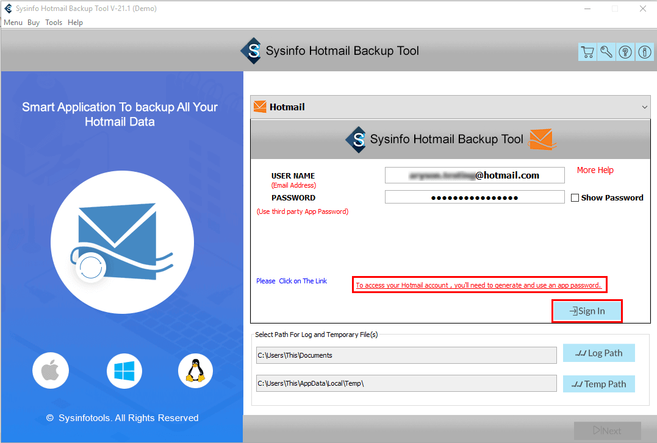Click the app icon in title bar
The image size is (657, 443).
[x=8, y=9]
